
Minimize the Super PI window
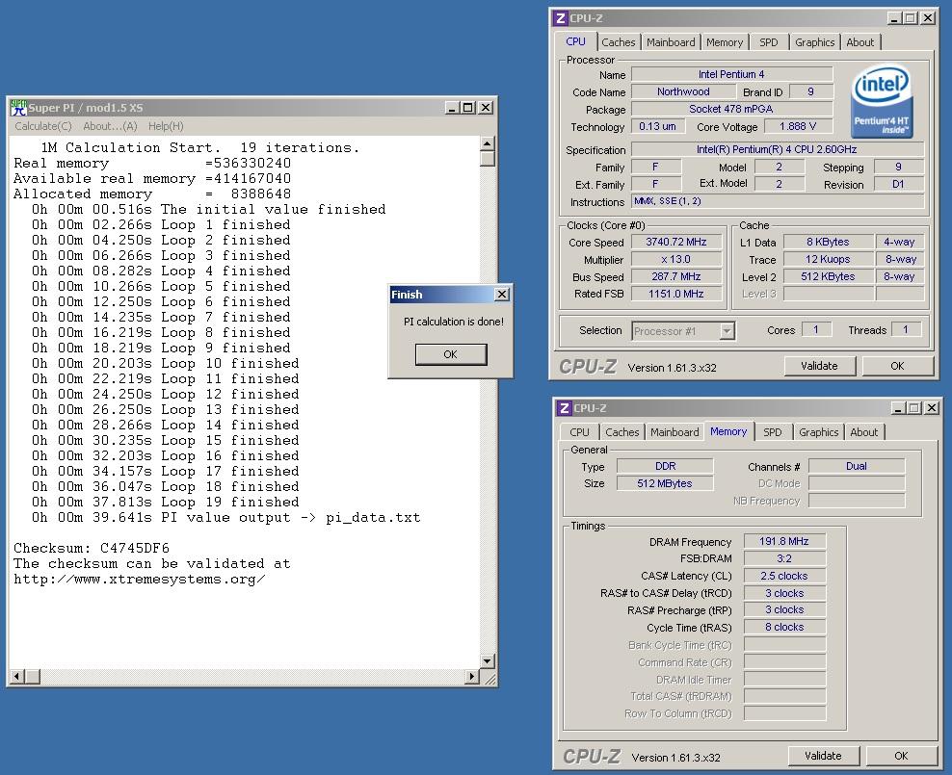point(452,108)
